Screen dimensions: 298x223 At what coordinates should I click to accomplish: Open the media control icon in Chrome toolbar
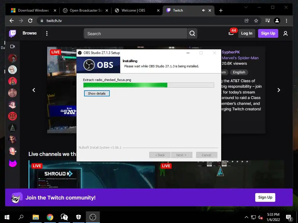coord(268,21)
